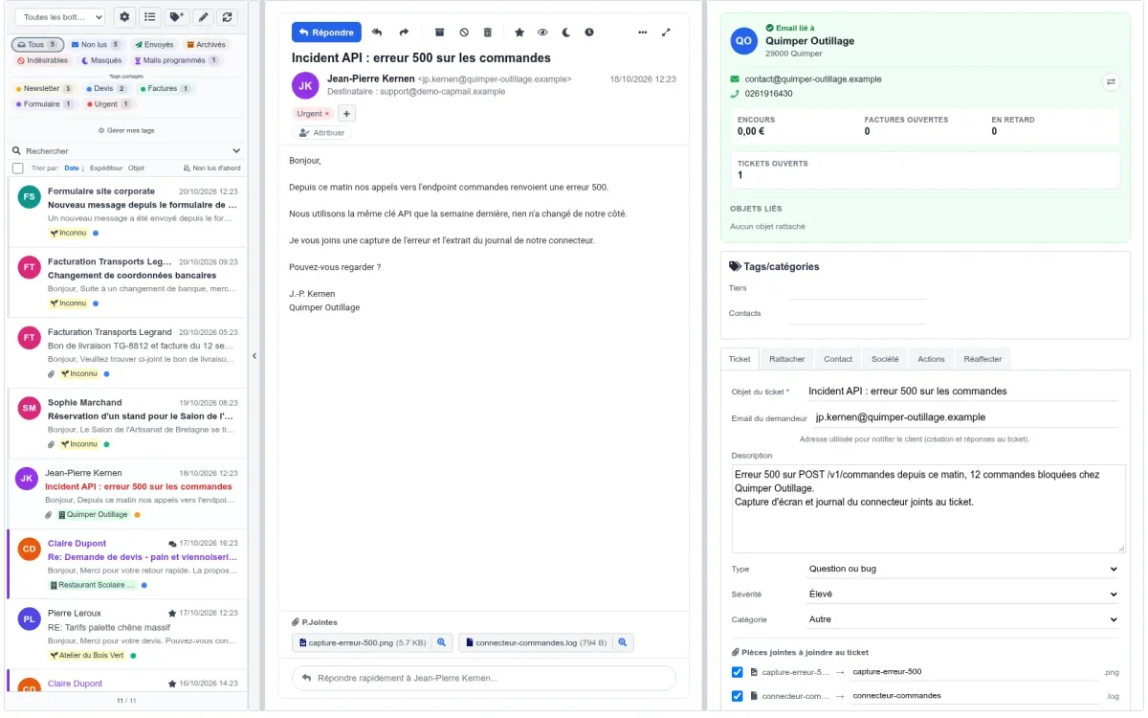The height and width of the screenshot is (718, 1148).
Task: Tick the select-all checkbox in mail list
Action: point(17,168)
